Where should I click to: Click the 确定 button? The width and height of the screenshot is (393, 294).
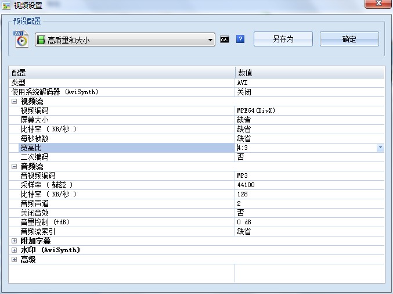(349, 39)
